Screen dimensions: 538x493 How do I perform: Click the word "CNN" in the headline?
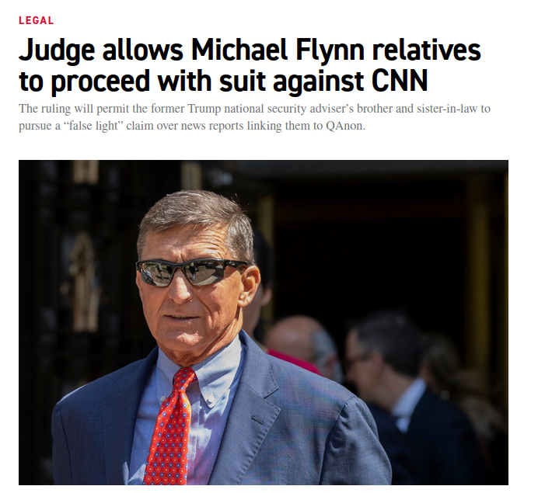tap(400, 81)
